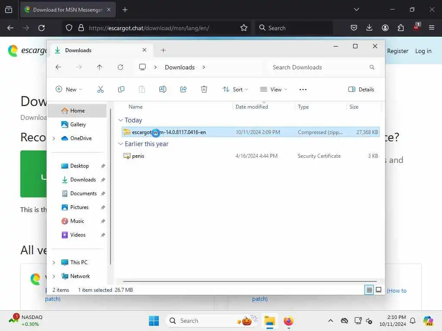The image size is (442, 331).
Task: Select Home in navigation pane
Action: (77, 111)
